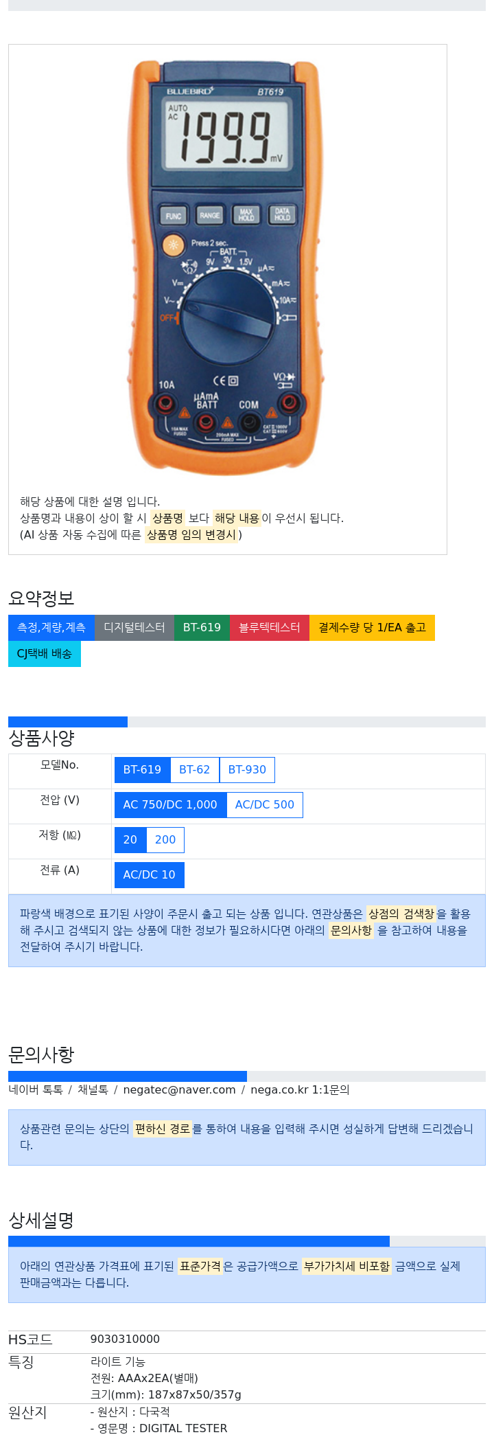494x1437 pixels.
Task: Open the 네이버 톡톡 inquiry link
Action: (x=36, y=1089)
